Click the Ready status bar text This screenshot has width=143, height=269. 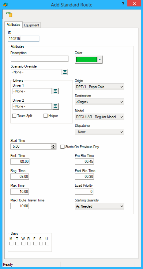[x=8, y=264]
